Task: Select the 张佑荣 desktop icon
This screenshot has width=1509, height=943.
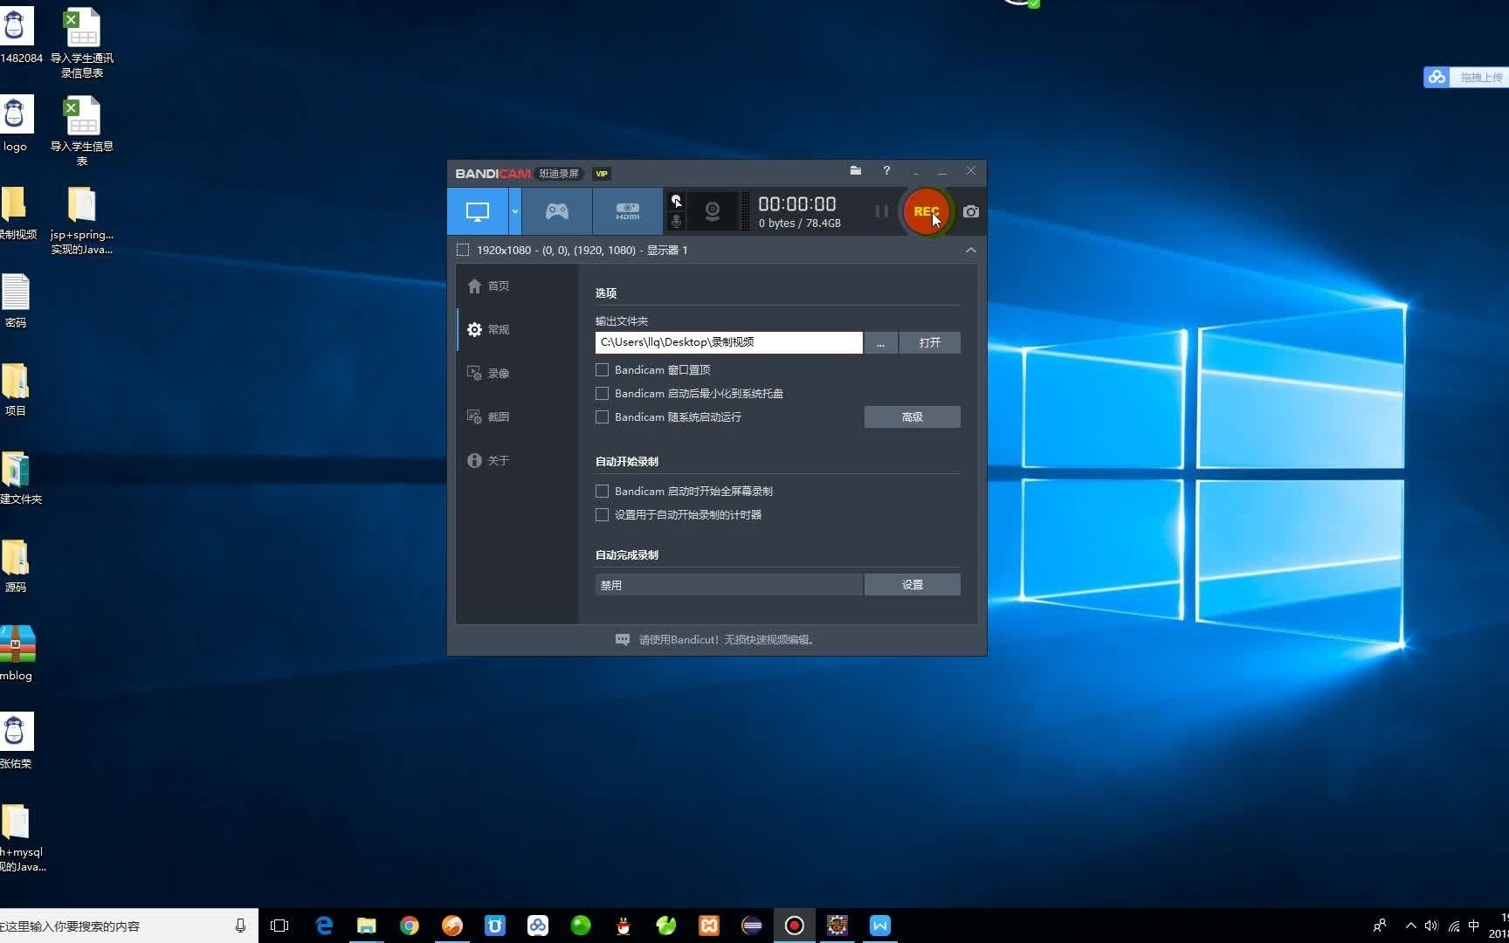Action: pos(16,742)
